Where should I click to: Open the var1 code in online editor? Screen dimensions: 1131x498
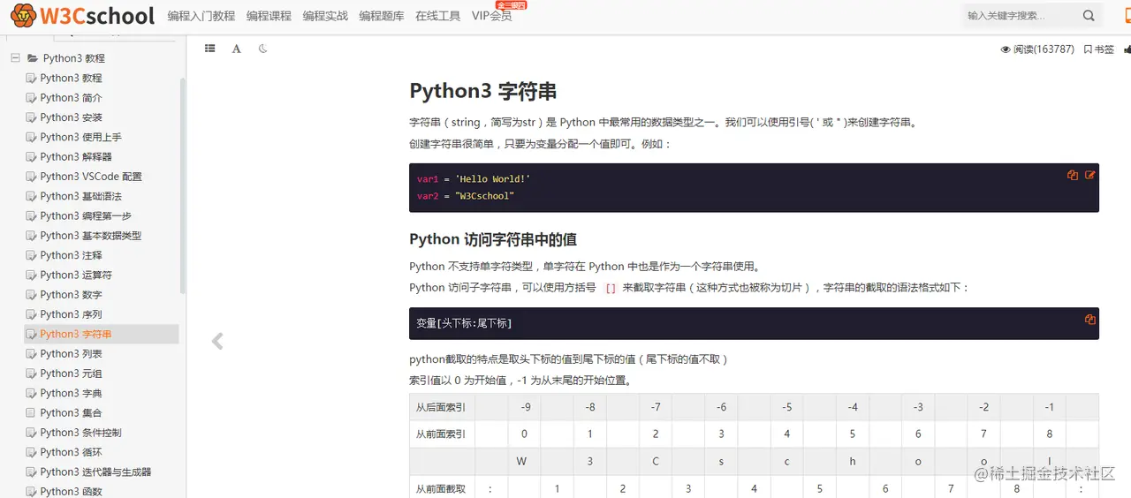pyautogui.click(x=1090, y=175)
